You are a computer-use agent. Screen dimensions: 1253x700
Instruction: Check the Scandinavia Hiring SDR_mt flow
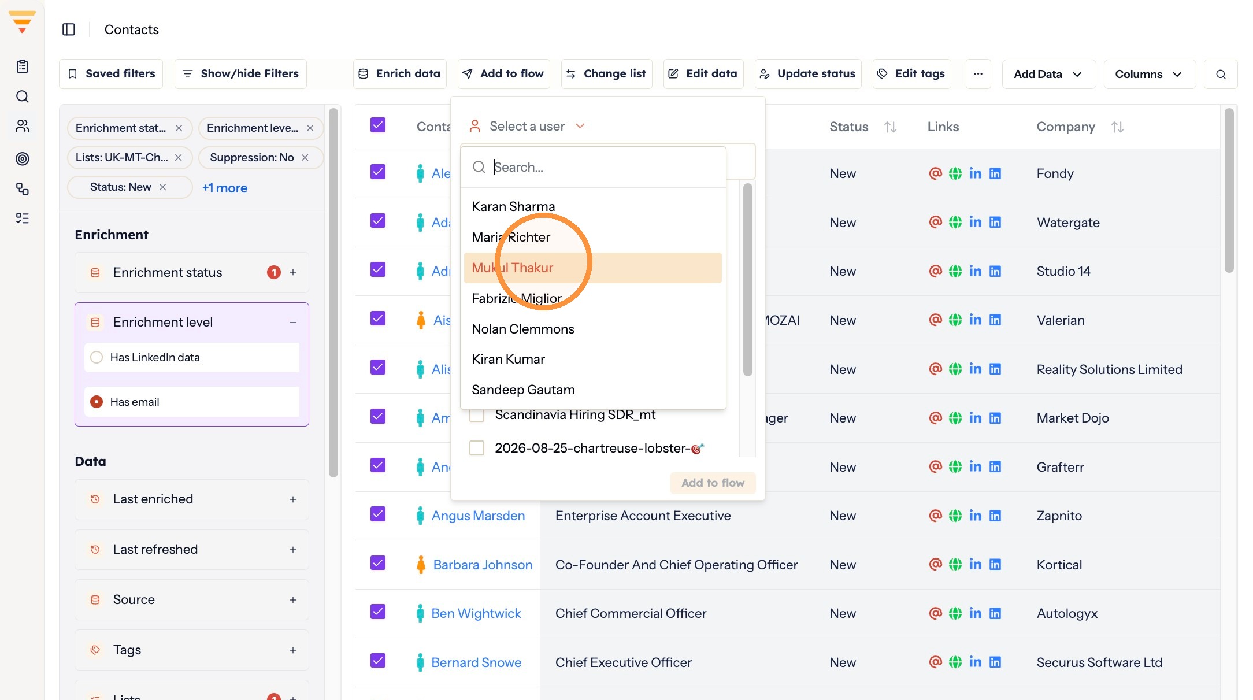click(477, 414)
